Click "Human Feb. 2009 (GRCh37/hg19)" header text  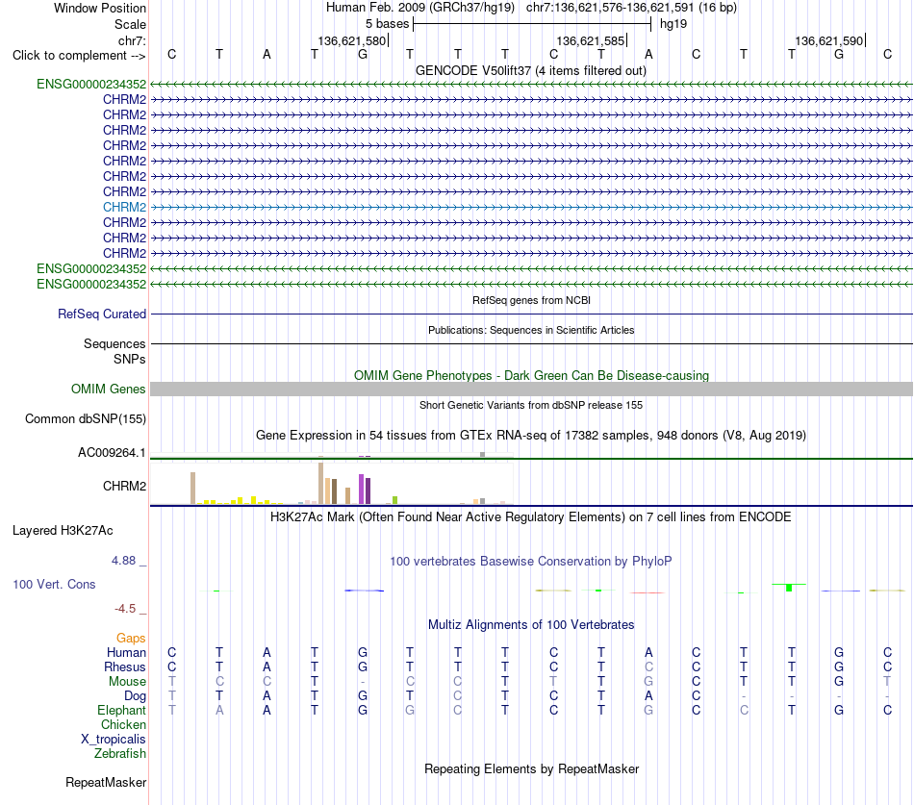(420, 8)
